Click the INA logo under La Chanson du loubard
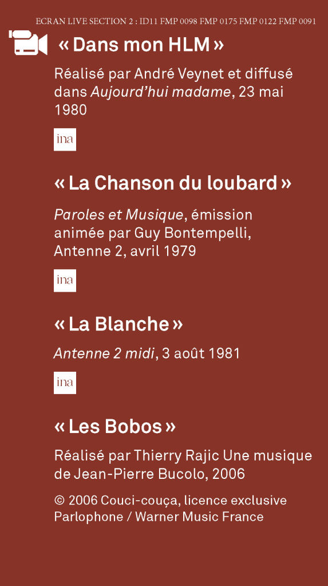Screen dimensions: 328x586 tap(65, 280)
